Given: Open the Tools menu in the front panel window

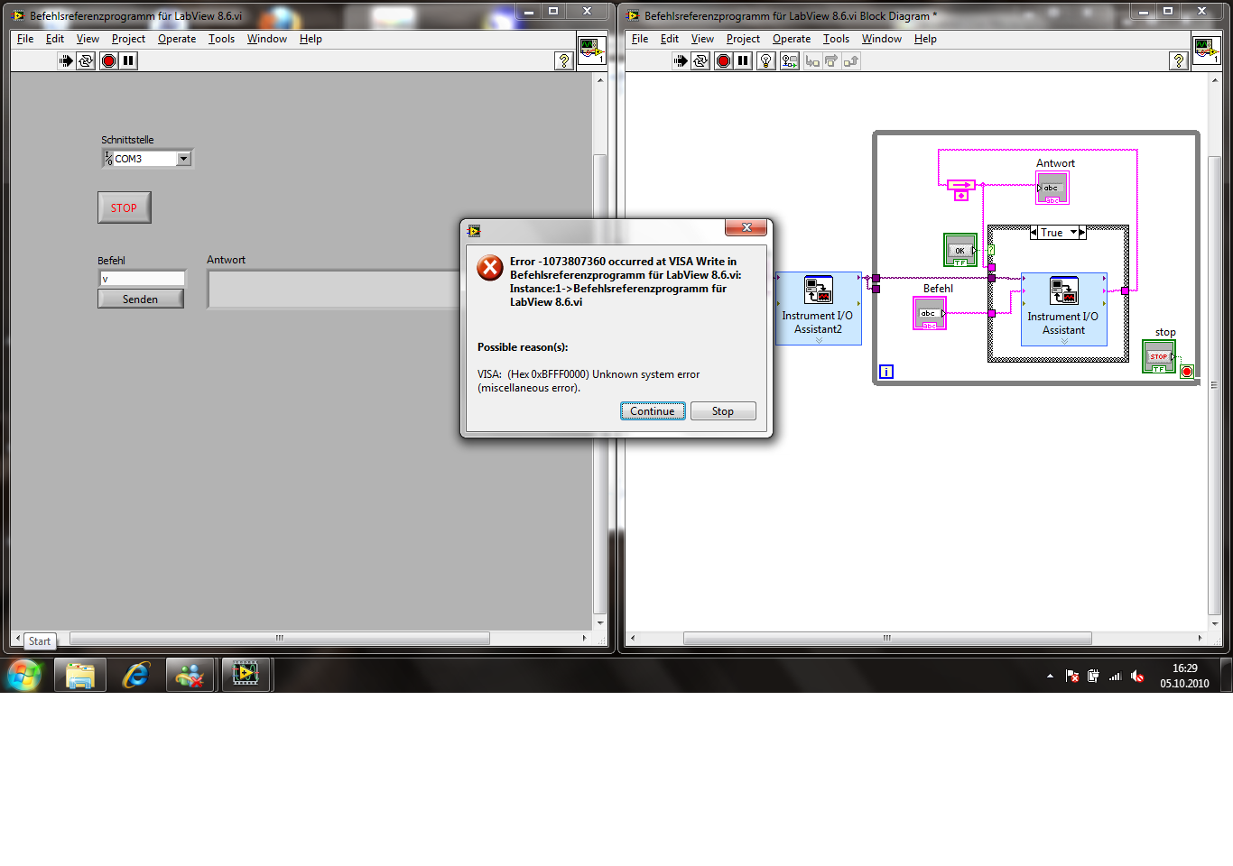Looking at the screenshot, I should (221, 39).
